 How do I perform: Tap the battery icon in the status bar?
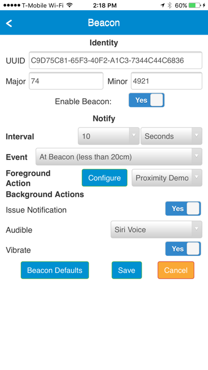pos(195,5)
